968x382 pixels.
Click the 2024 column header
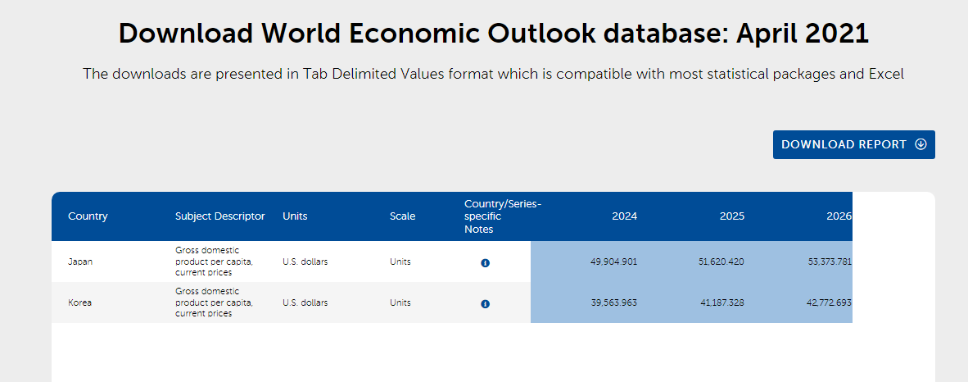pos(624,216)
